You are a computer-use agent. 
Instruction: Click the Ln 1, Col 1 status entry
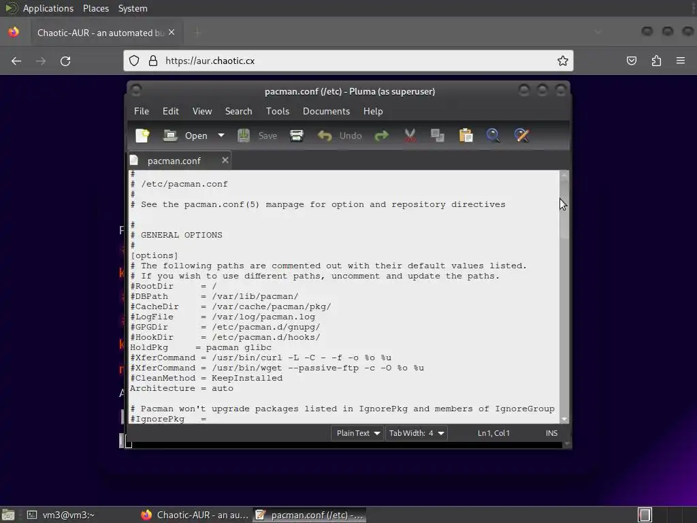coord(493,433)
